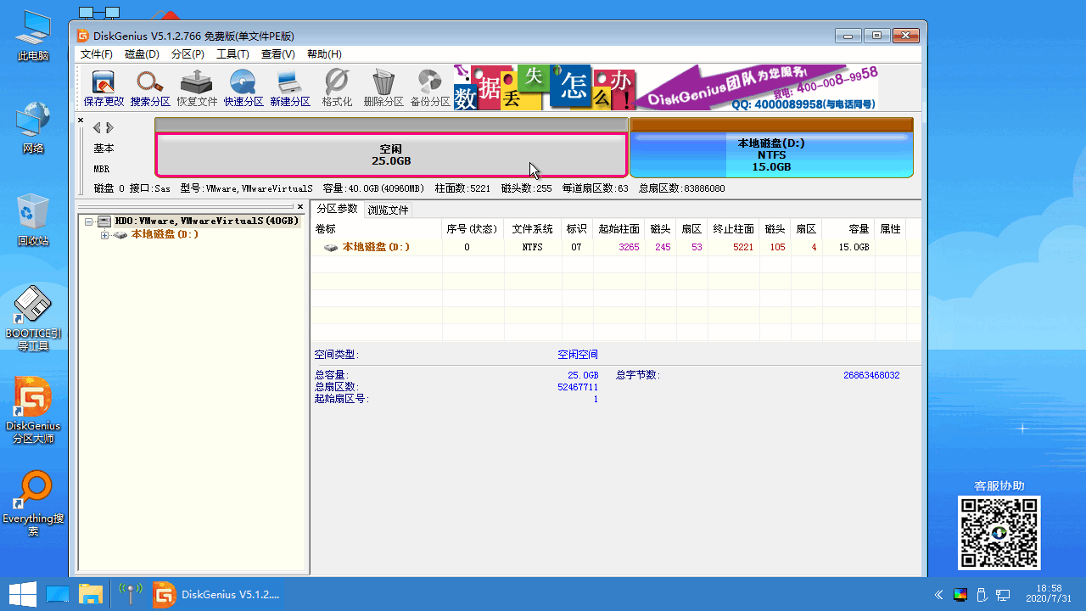This screenshot has width=1086, height=611.
Task: Open the 分区(P) menu
Action: (x=188, y=54)
